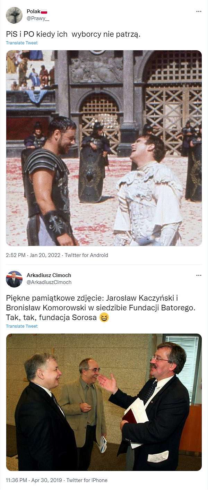Click the Polak display name

tap(34, 11)
